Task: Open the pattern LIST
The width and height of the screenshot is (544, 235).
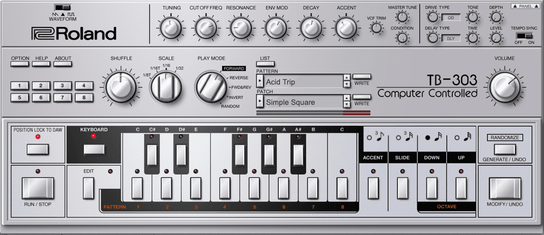Action: tap(265, 64)
